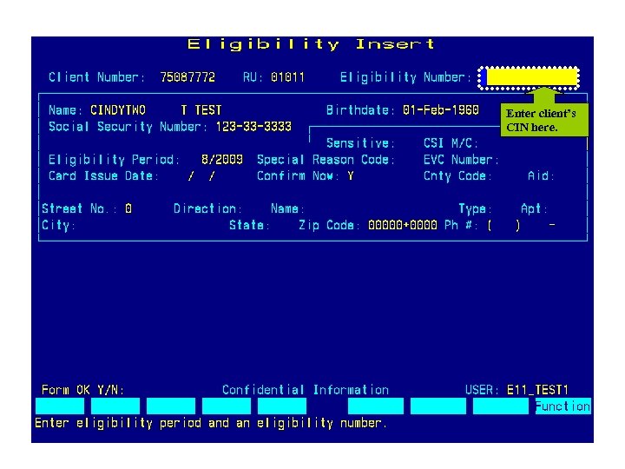
Task: Click the Apt label
Action: click(534, 208)
